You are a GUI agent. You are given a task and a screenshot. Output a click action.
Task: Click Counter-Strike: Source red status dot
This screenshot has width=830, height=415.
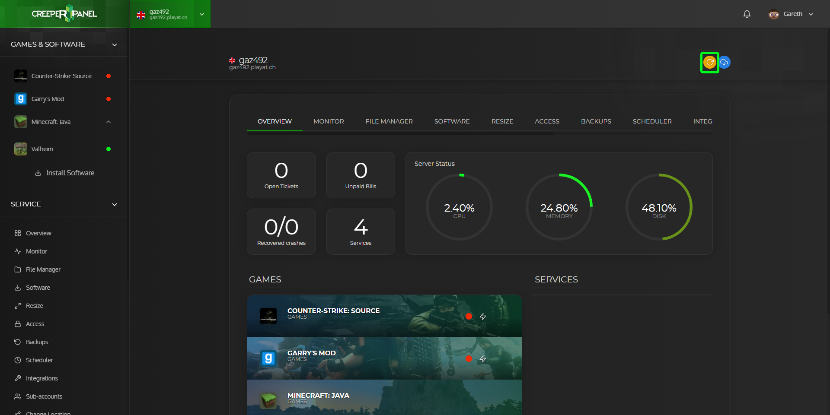pyautogui.click(x=109, y=76)
